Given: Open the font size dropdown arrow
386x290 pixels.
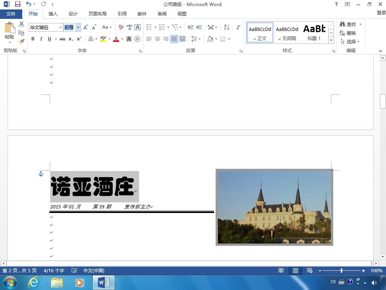Looking at the screenshot, I should [78, 27].
